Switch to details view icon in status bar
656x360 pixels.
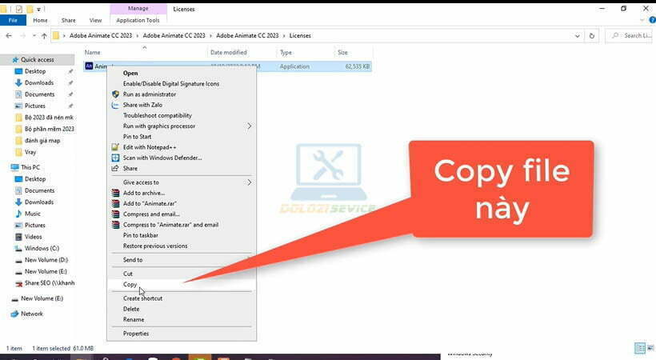tap(638, 349)
